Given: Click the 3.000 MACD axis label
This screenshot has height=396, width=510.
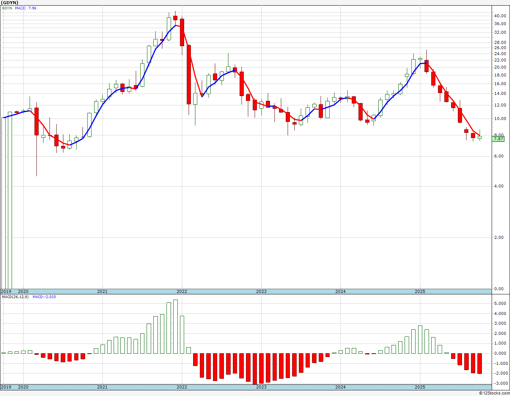Looking at the screenshot, I should [501, 324].
